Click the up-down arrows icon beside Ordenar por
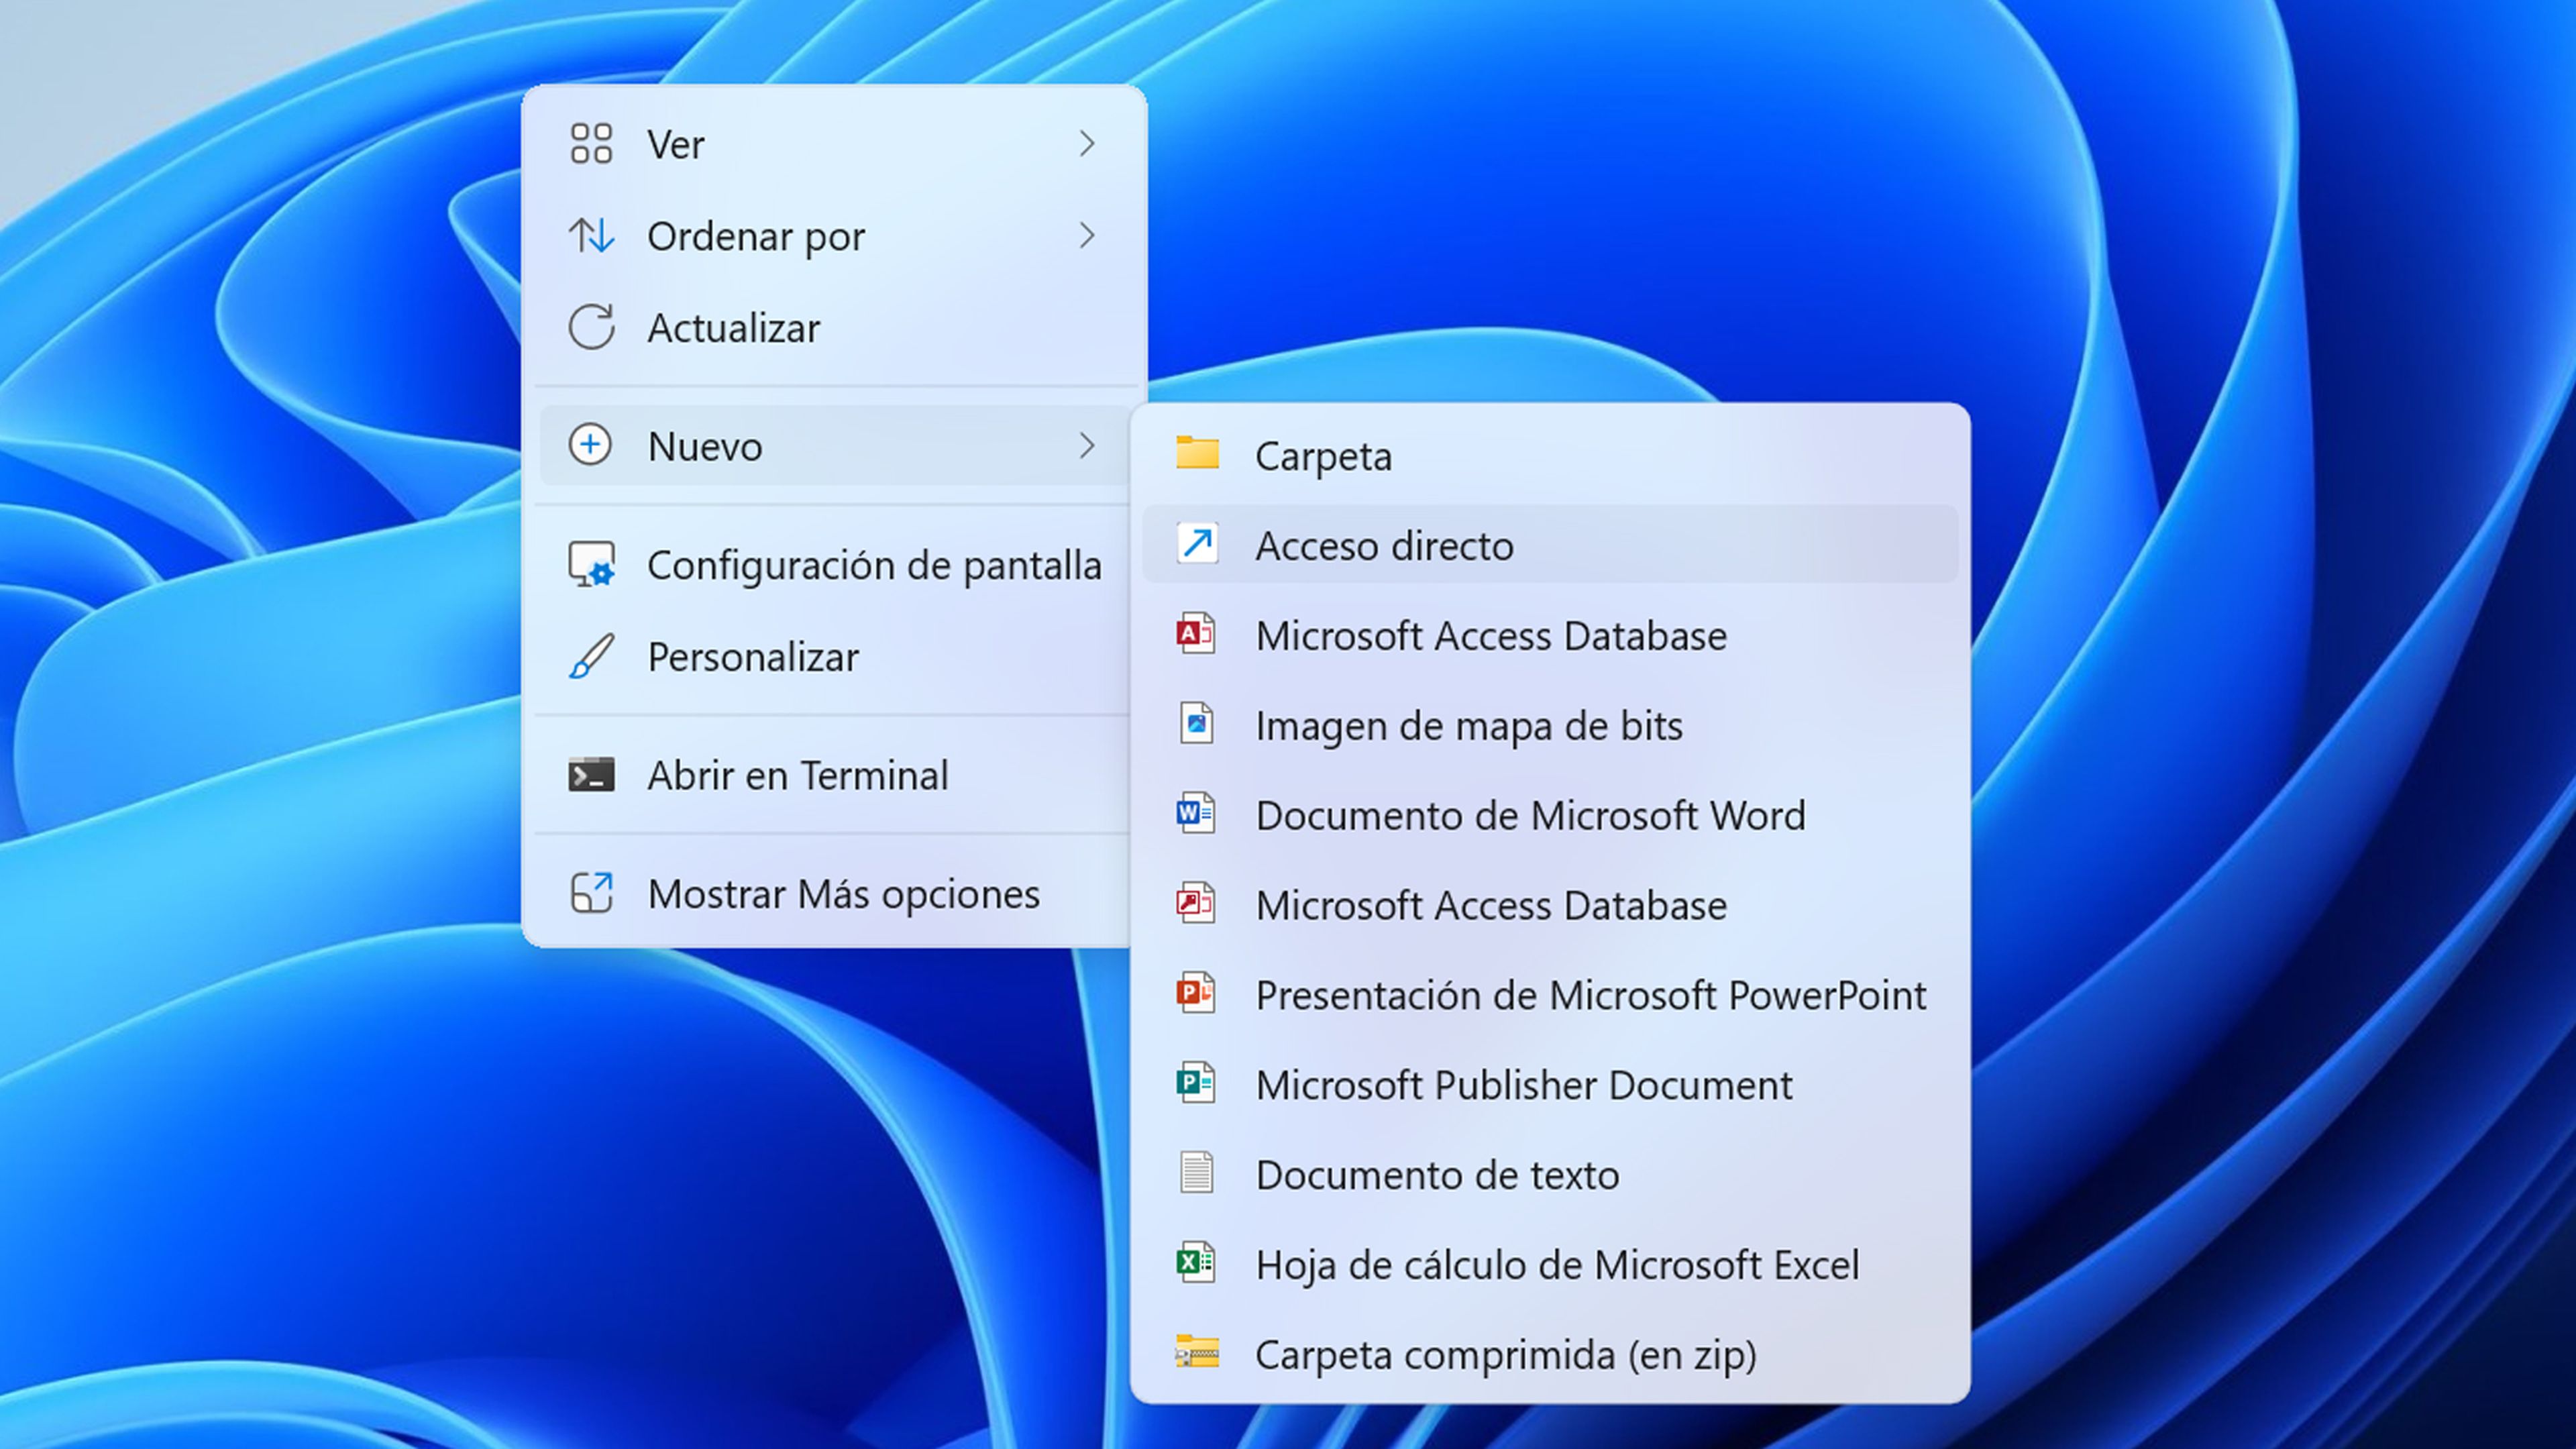Viewport: 2576px width, 1449px height. click(591, 236)
